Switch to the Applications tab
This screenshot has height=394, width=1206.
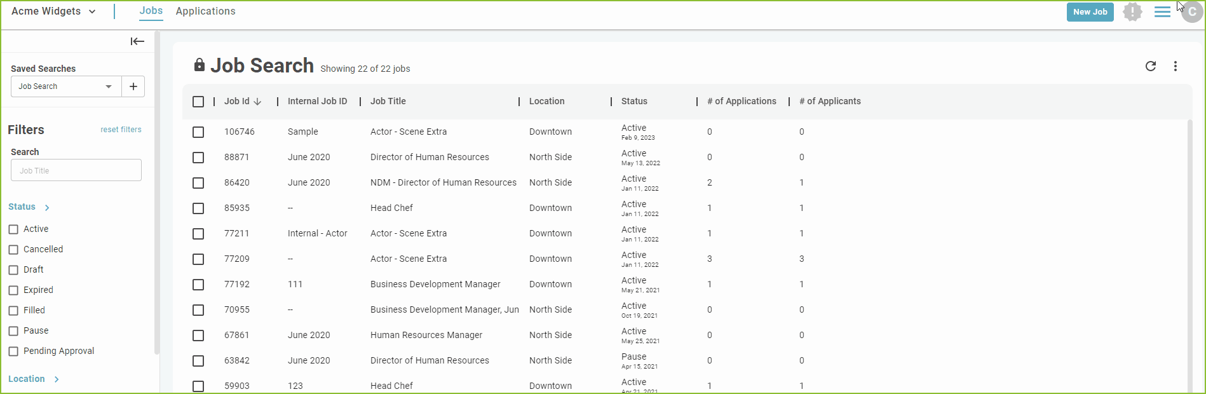[x=205, y=11]
